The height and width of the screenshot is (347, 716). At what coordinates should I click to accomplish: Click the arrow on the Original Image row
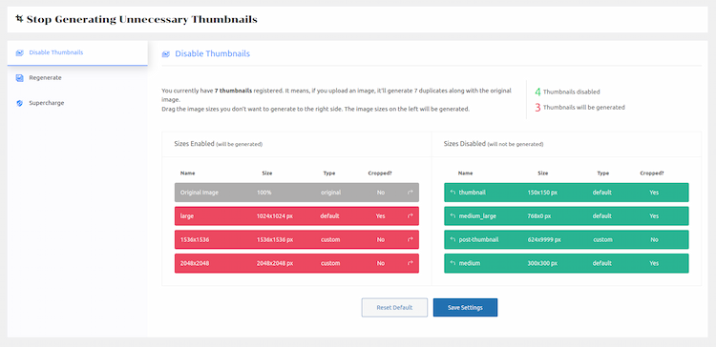(411, 193)
